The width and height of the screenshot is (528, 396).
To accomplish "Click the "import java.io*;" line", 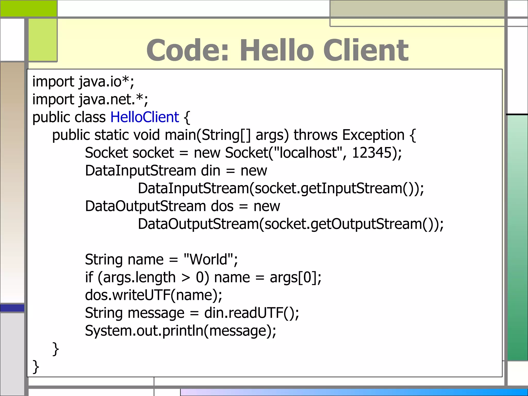I will coord(83,82).
